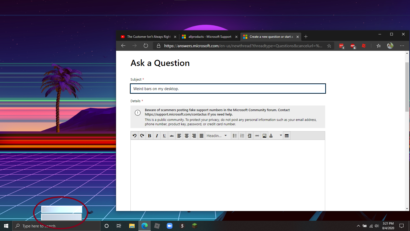Open Cortana from the taskbar

coord(107,226)
